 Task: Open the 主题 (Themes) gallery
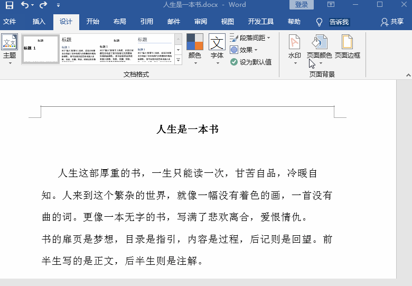click(10, 49)
